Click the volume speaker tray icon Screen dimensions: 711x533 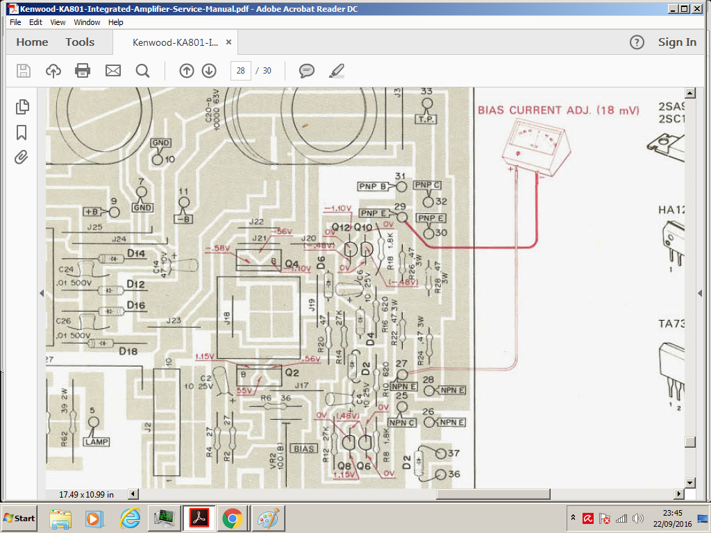coord(637,518)
